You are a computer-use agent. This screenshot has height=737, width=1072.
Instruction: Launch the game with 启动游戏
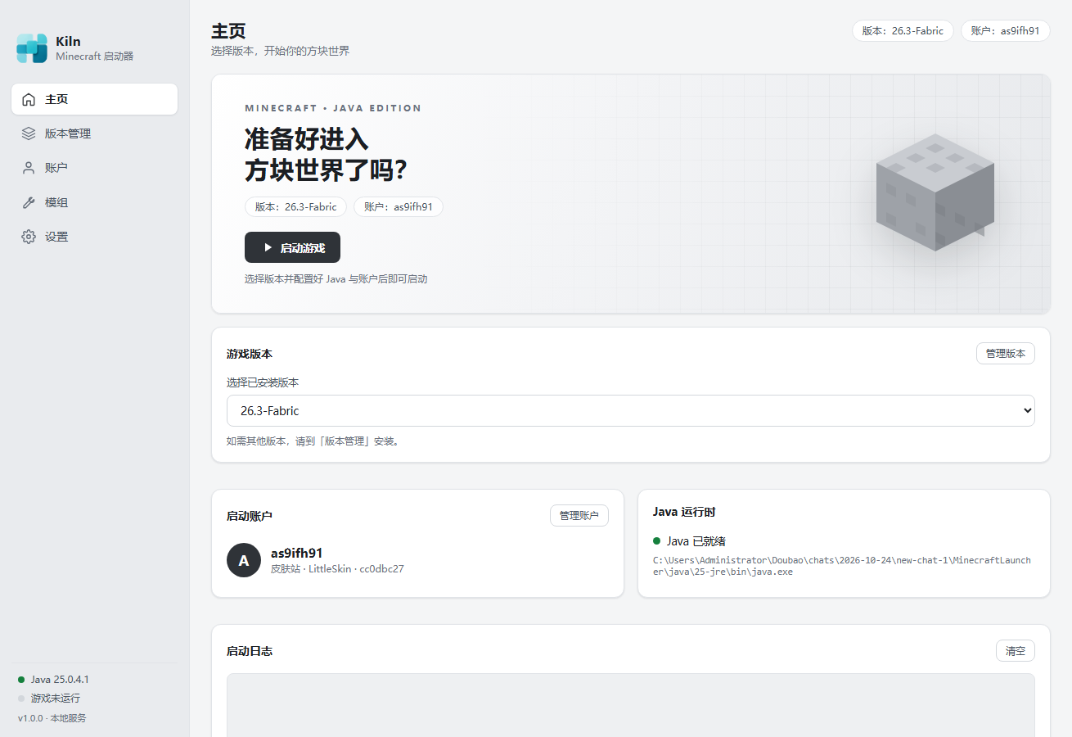click(292, 247)
